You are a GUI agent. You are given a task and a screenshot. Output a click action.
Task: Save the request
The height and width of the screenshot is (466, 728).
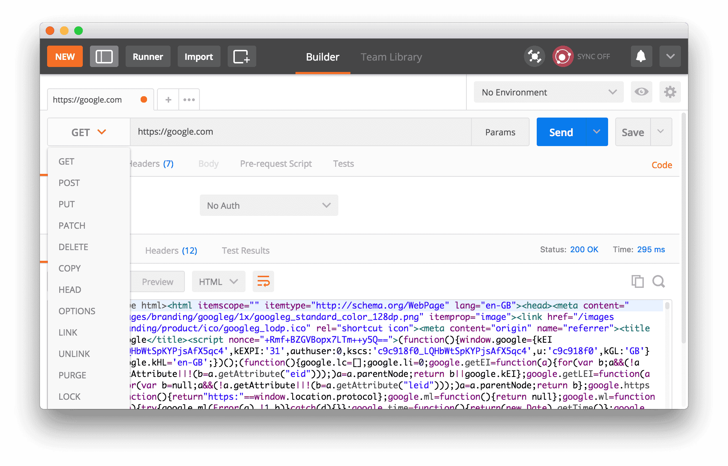click(x=633, y=132)
